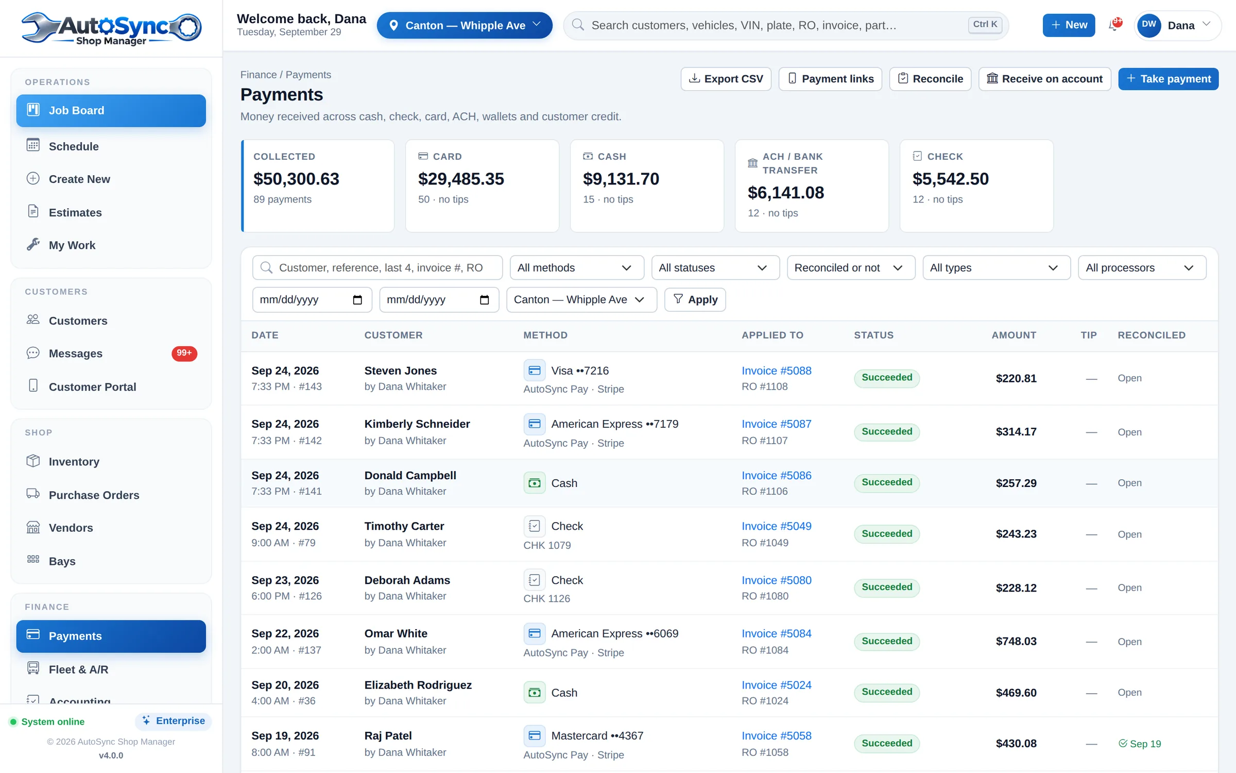This screenshot has height=773, width=1236.
Task: Click the Reconcile button
Action: tap(930, 79)
